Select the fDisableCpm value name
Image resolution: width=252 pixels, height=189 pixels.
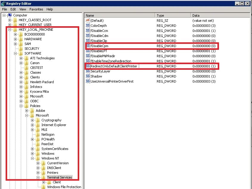click(99, 46)
